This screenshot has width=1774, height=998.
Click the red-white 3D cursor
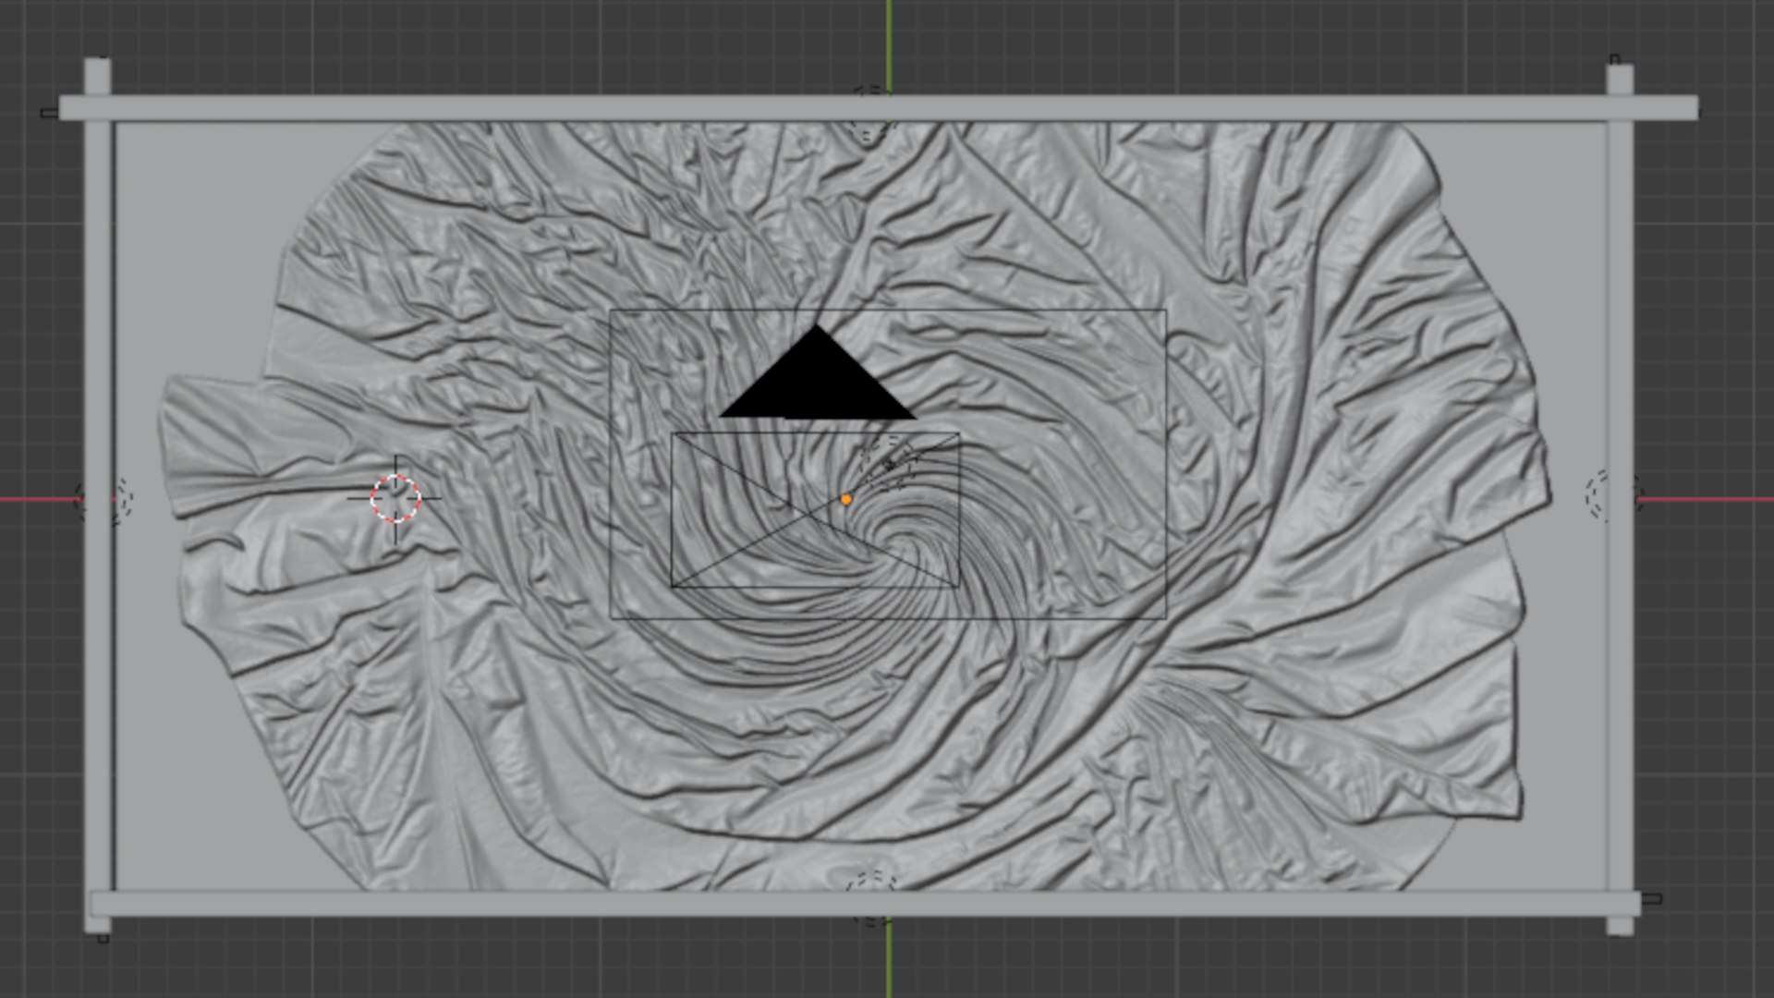[x=395, y=498]
